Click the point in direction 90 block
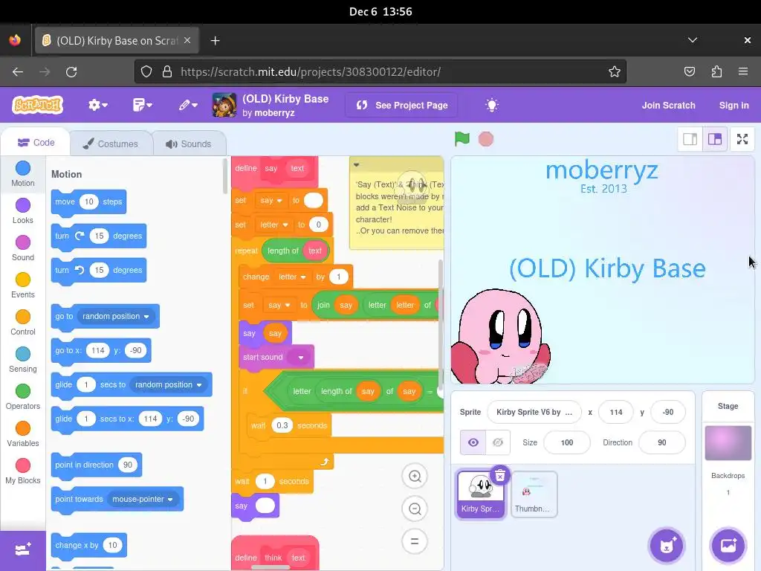Viewport: 761px width, 571px height. 96,465
